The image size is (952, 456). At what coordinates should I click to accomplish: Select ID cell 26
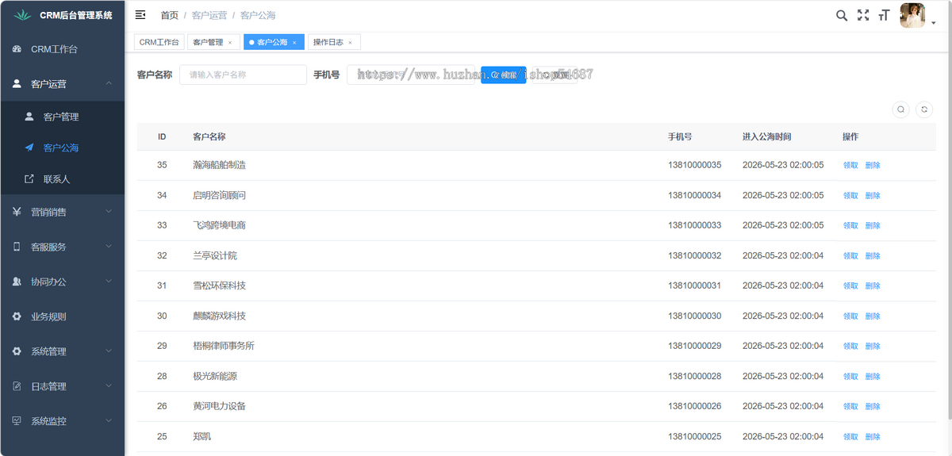point(162,406)
